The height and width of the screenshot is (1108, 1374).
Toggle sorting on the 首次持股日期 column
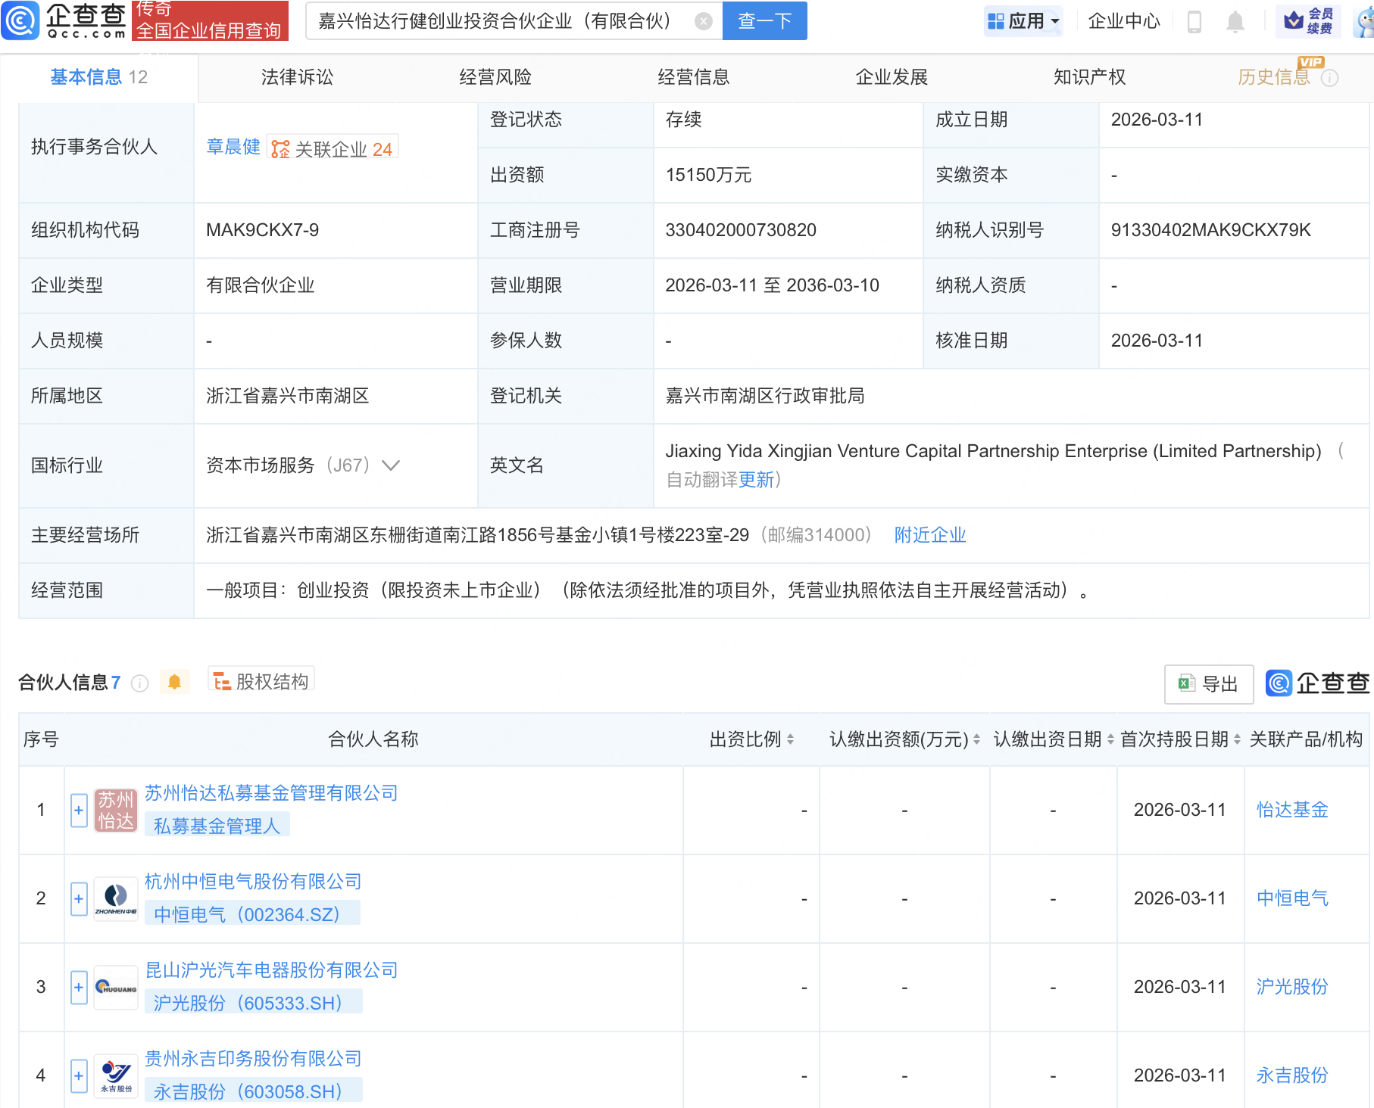1236,739
